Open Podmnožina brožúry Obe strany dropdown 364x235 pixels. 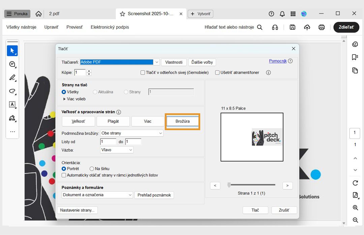pyautogui.click(x=132, y=133)
